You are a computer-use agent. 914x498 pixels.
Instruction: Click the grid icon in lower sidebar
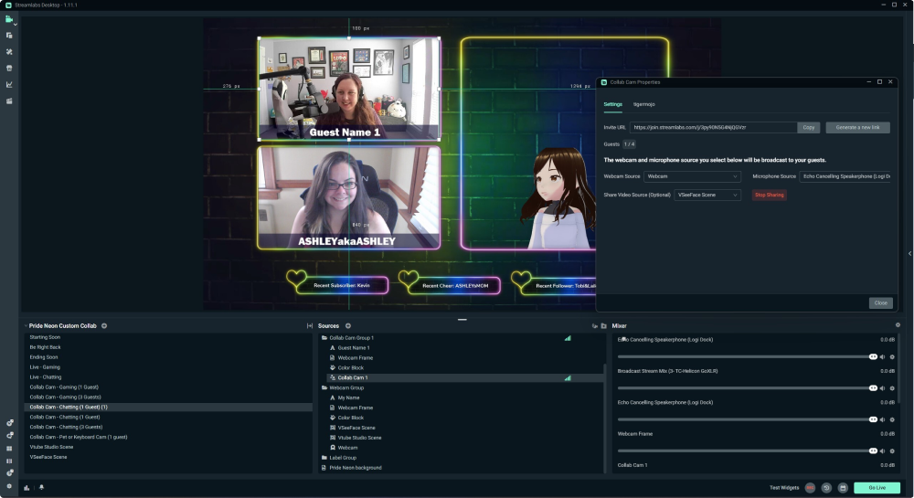9,449
